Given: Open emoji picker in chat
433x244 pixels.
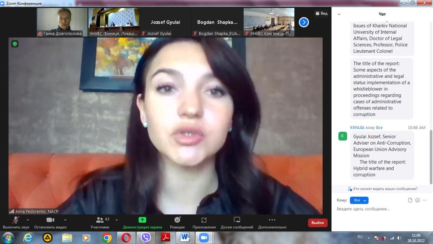Looking at the screenshot, I should [417, 200].
